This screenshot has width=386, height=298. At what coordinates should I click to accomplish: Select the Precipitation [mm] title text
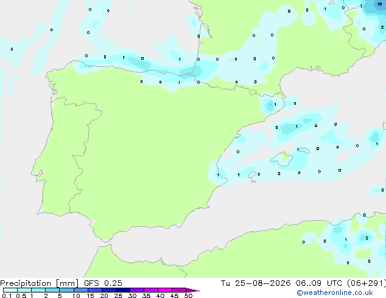(39, 283)
